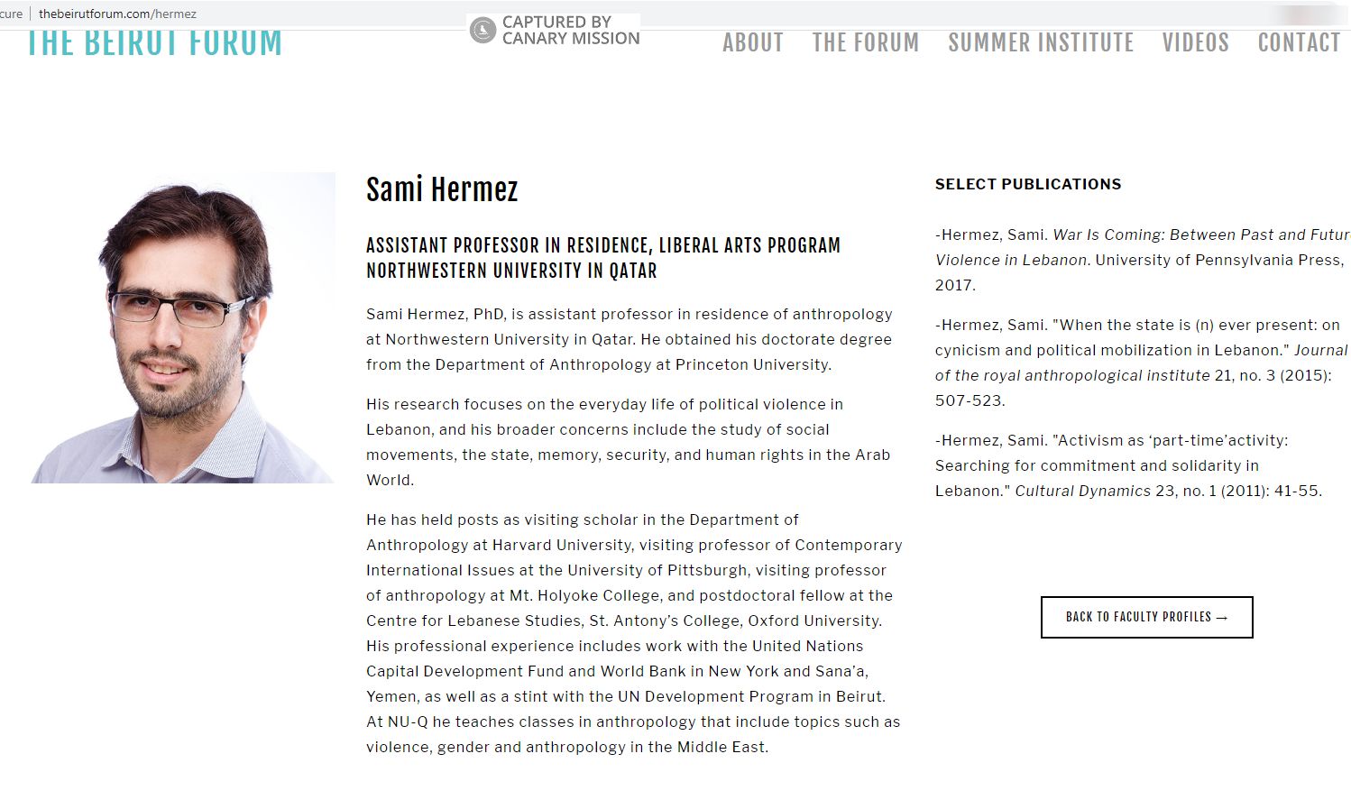Click the SELECT PUBLICATIONS heading
Viewport: 1351px width, 809px height.
pos(1028,183)
